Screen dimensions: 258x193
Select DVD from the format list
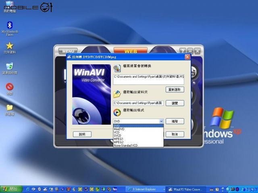(138, 126)
